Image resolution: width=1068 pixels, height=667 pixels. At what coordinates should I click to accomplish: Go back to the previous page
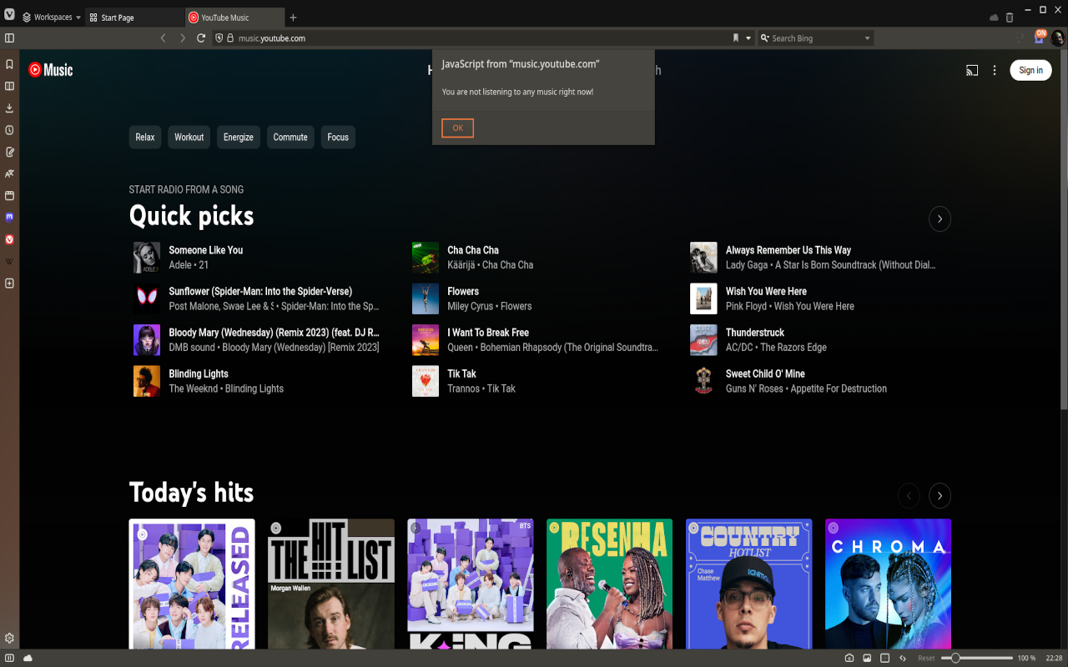point(163,38)
